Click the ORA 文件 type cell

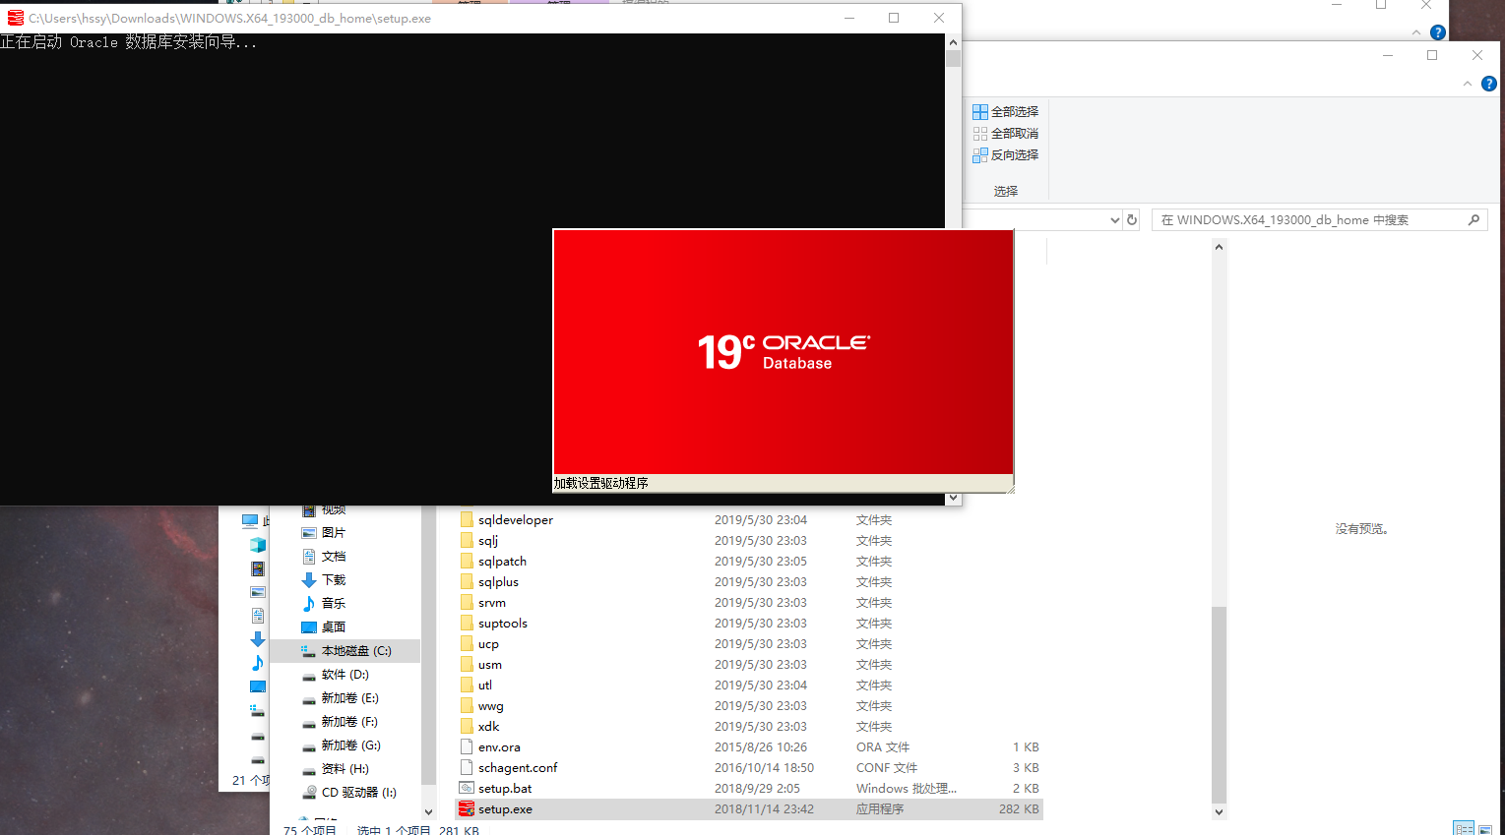883,747
